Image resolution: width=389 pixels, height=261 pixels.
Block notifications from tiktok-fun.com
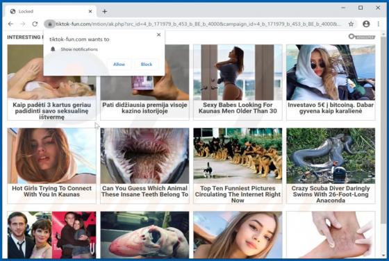tap(147, 64)
